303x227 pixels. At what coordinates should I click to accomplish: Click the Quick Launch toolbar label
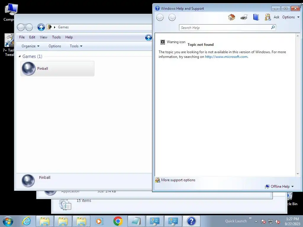pyautogui.click(x=236, y=221)
